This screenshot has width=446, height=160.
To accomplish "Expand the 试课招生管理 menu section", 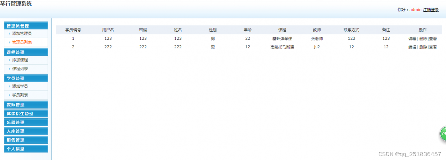I will (x=26, y=113).
